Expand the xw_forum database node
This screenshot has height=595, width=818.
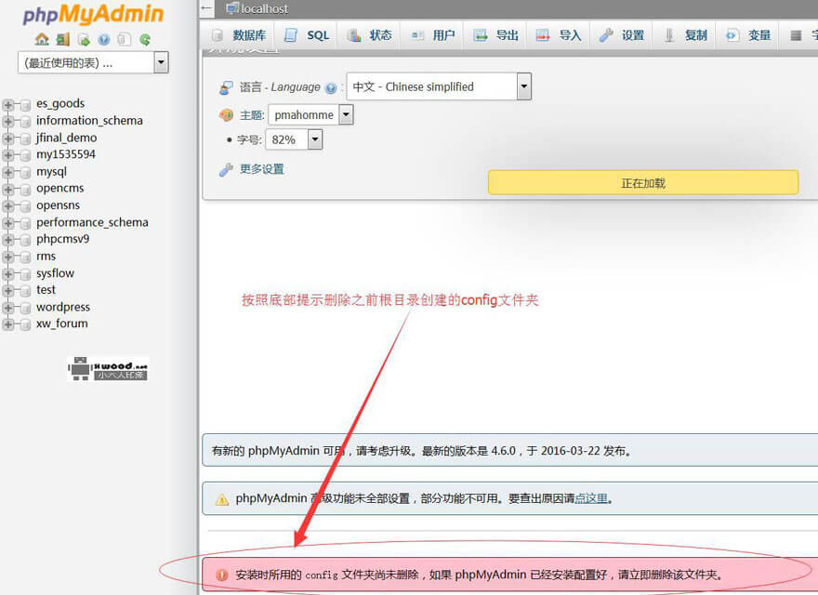pyautogui.click(x=7, y=324)
